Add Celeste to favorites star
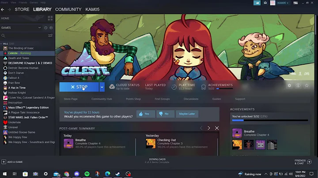 [x=307, y=85]
